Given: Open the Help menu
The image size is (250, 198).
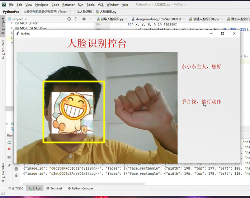Looking at the screenshot, I should 125,5.
